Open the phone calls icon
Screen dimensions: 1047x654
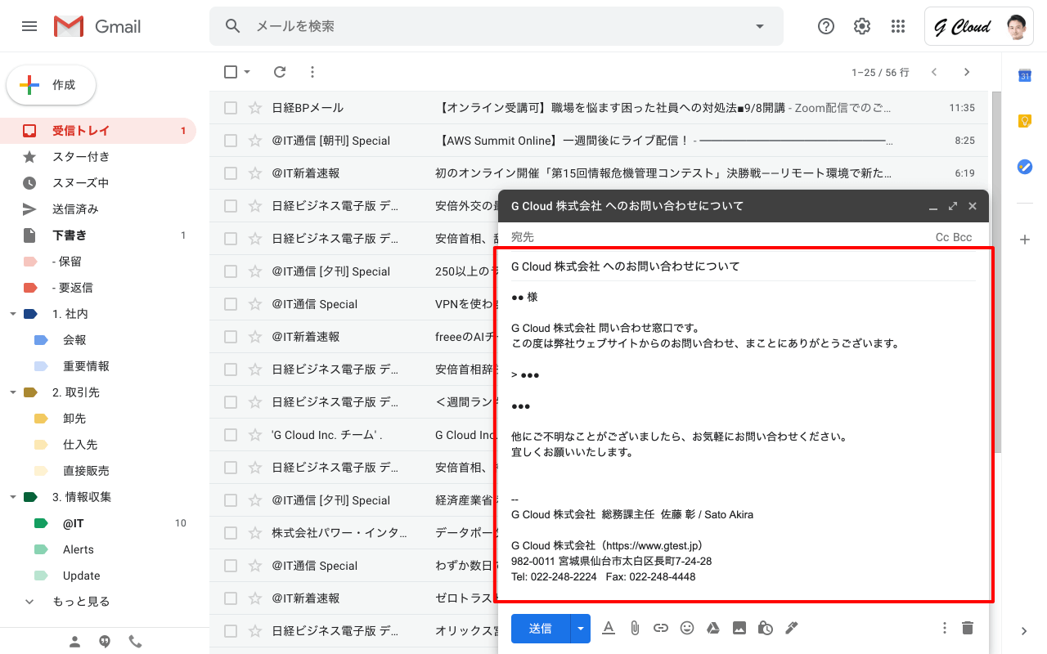[135, 642]
